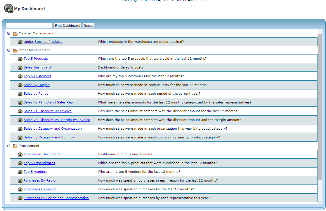The image size is (326, 211).
Task: Click 'top 5 products that were purchased' description
Action: pos(157,163)
